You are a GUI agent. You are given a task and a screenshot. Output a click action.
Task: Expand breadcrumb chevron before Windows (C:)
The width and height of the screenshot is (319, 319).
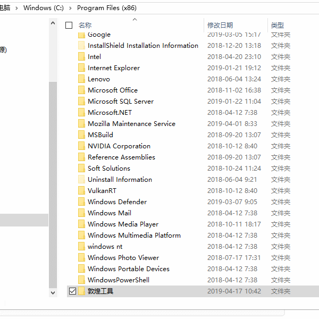point(16,8)
